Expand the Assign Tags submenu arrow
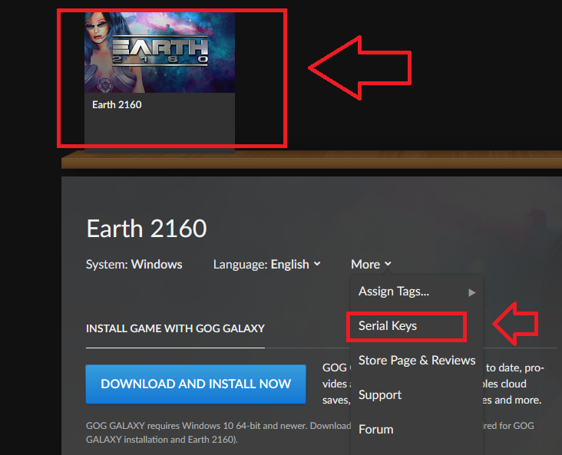 (471, 292)
